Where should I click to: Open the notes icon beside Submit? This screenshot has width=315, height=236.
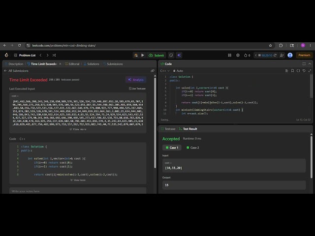(171, 55)
